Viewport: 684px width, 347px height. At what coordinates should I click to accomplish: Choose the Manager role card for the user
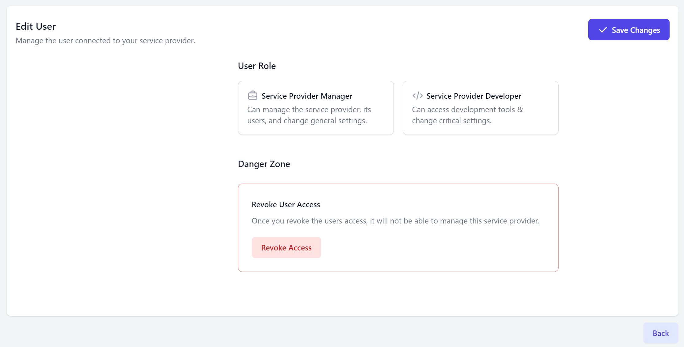[316, 108]
